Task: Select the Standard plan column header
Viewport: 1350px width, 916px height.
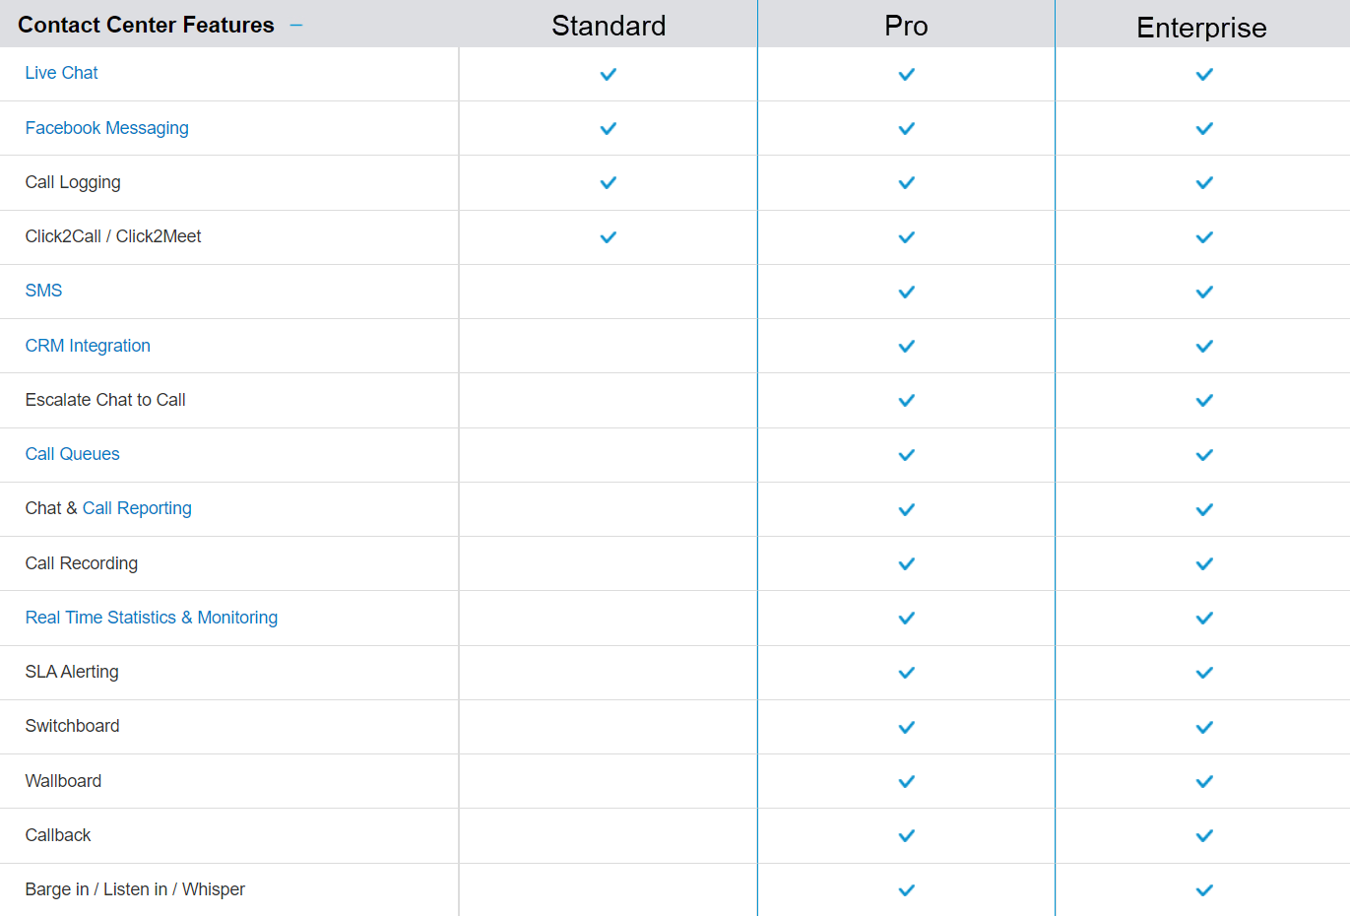Action: tap(609, 26)
